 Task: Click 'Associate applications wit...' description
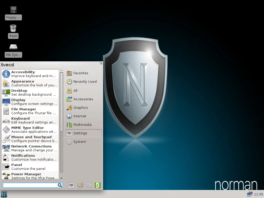tap(34, 131)
